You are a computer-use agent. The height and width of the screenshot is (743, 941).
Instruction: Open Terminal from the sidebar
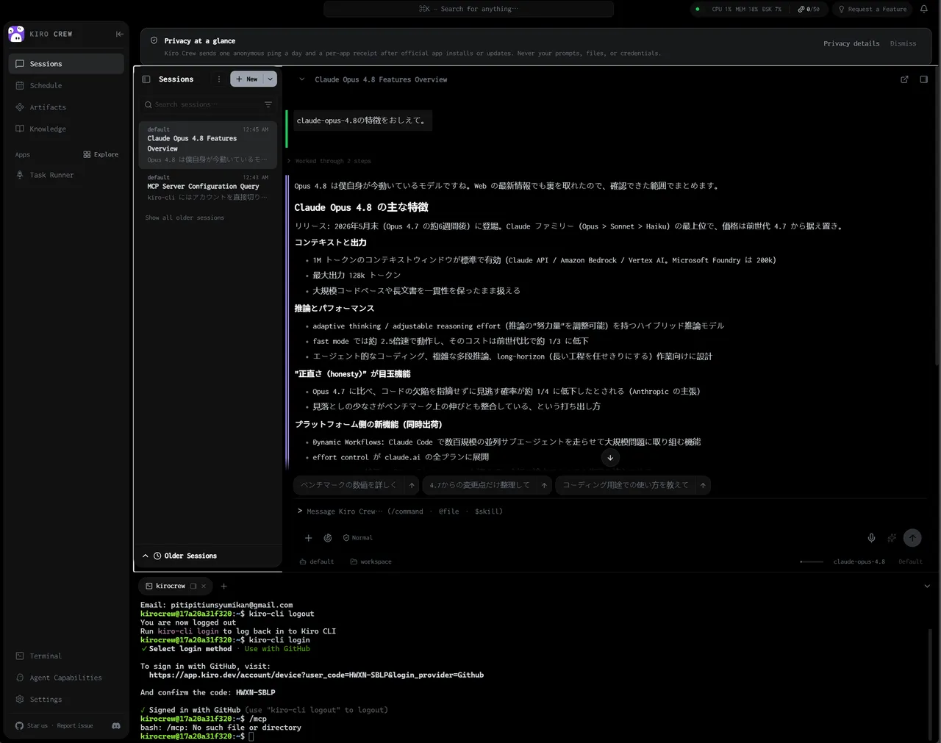(x=66, y=656)
